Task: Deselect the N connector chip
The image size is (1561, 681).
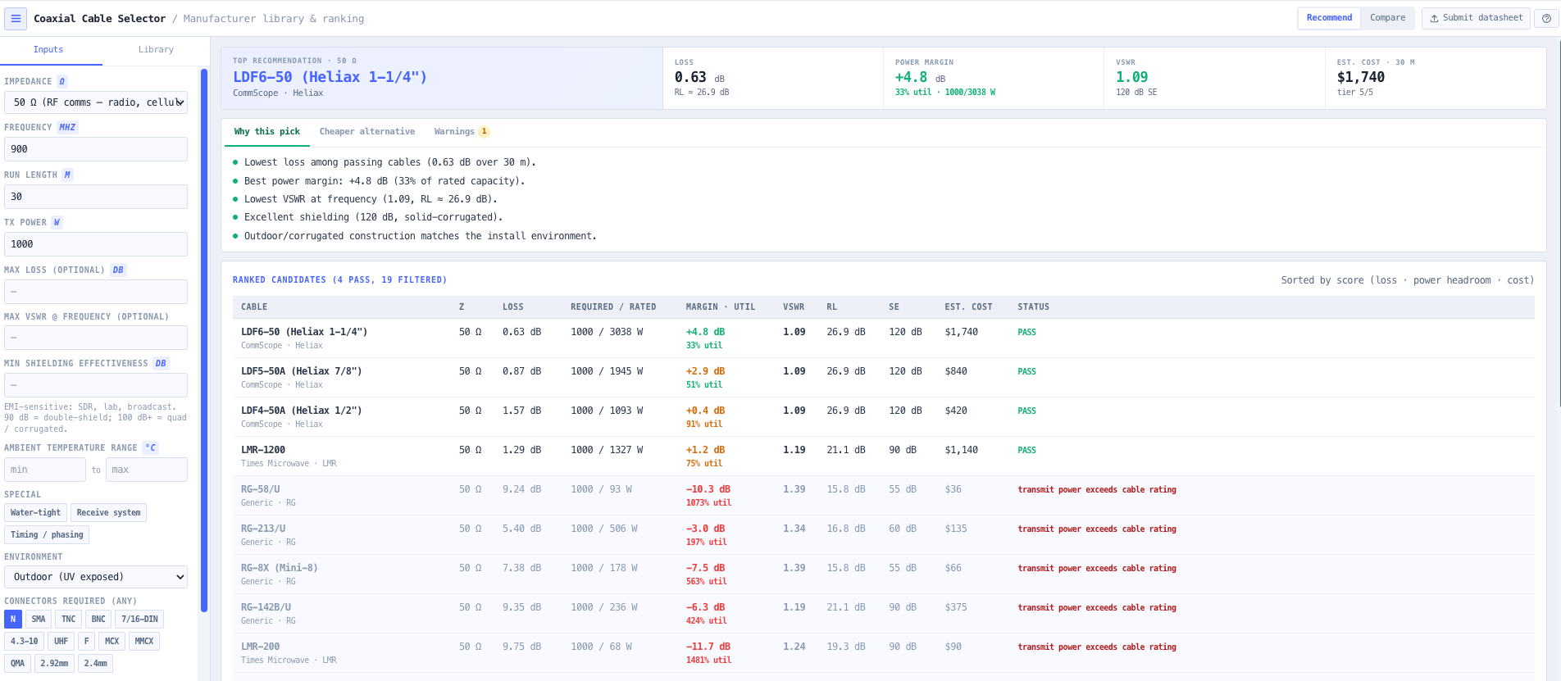Action: [13, 620]
